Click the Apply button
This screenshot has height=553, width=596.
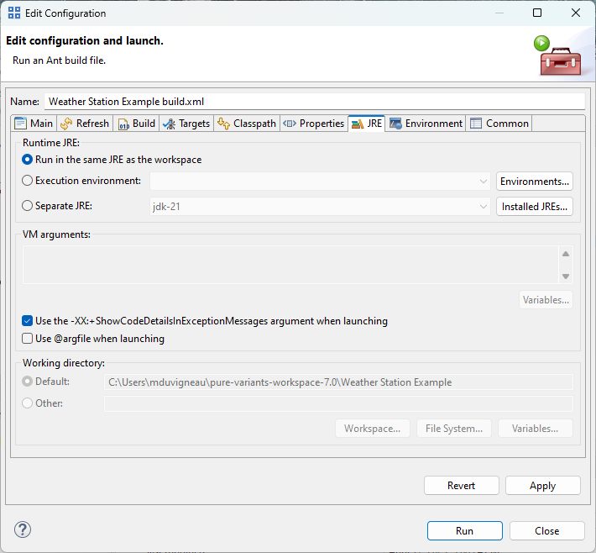click(x=542, y=486)
